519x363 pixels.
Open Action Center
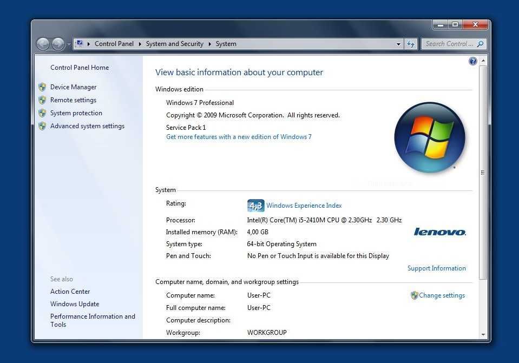click(x=70, y=292)
